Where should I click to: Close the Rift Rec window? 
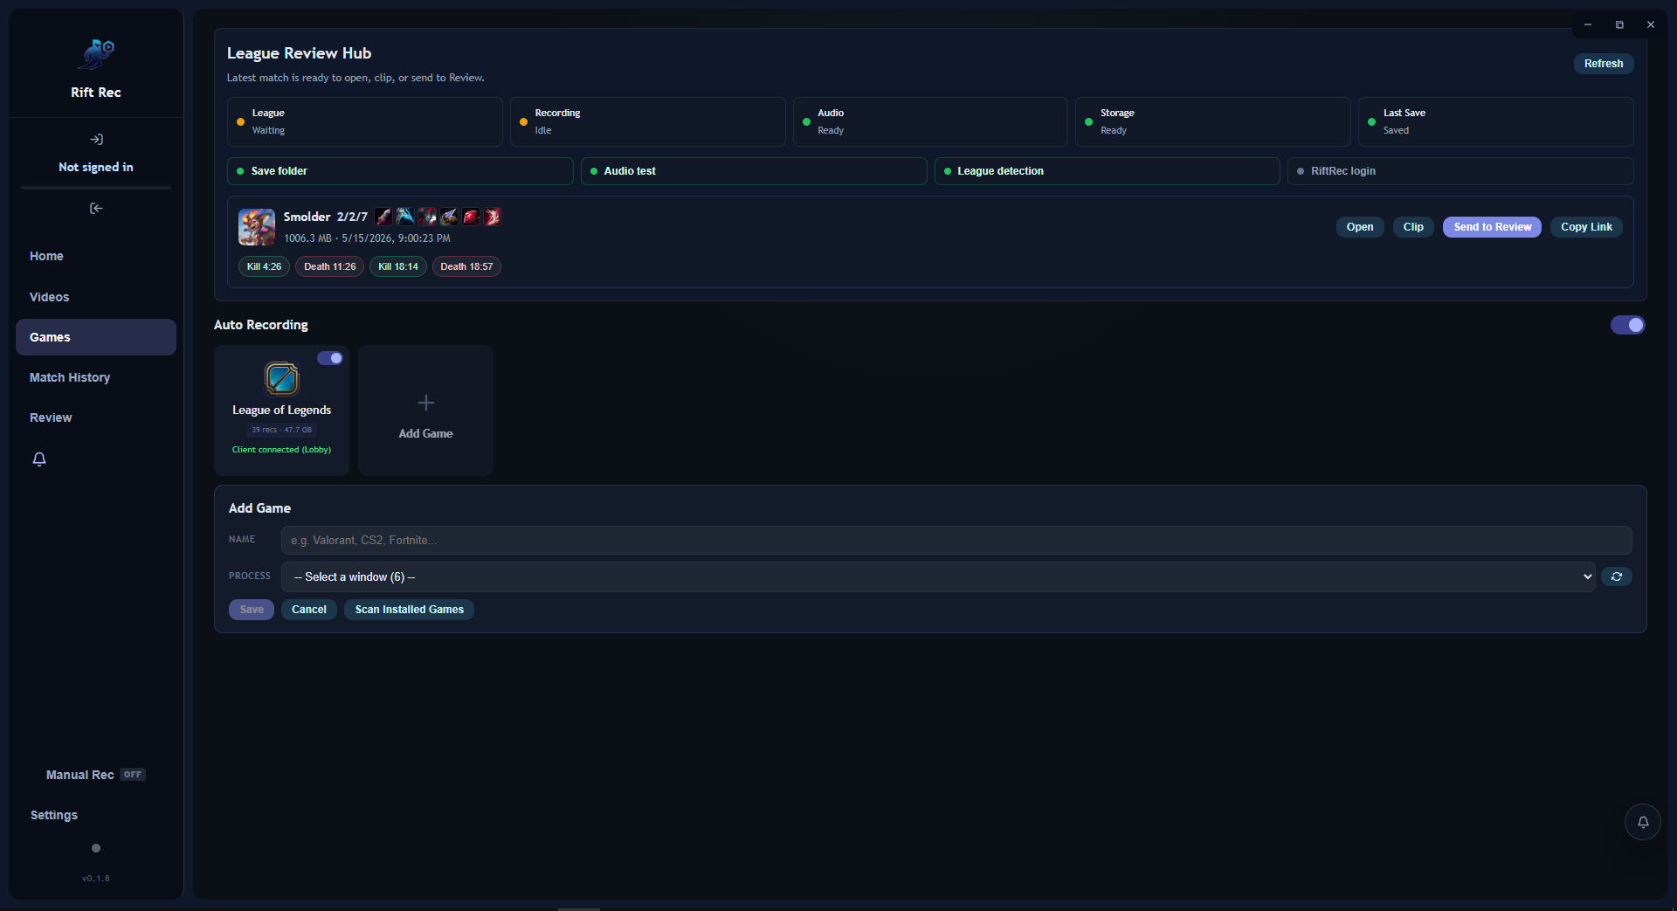point(1651,24)
